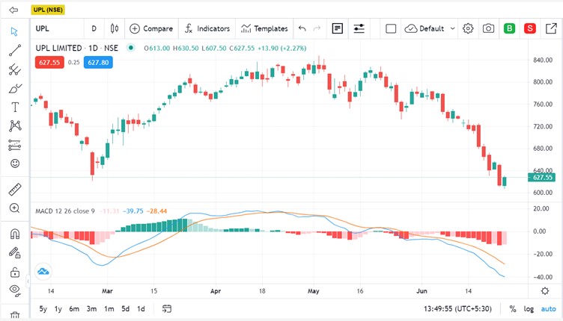Click the green market status dot
This screenshot has height=321, width=563.
tap(131, 48)
